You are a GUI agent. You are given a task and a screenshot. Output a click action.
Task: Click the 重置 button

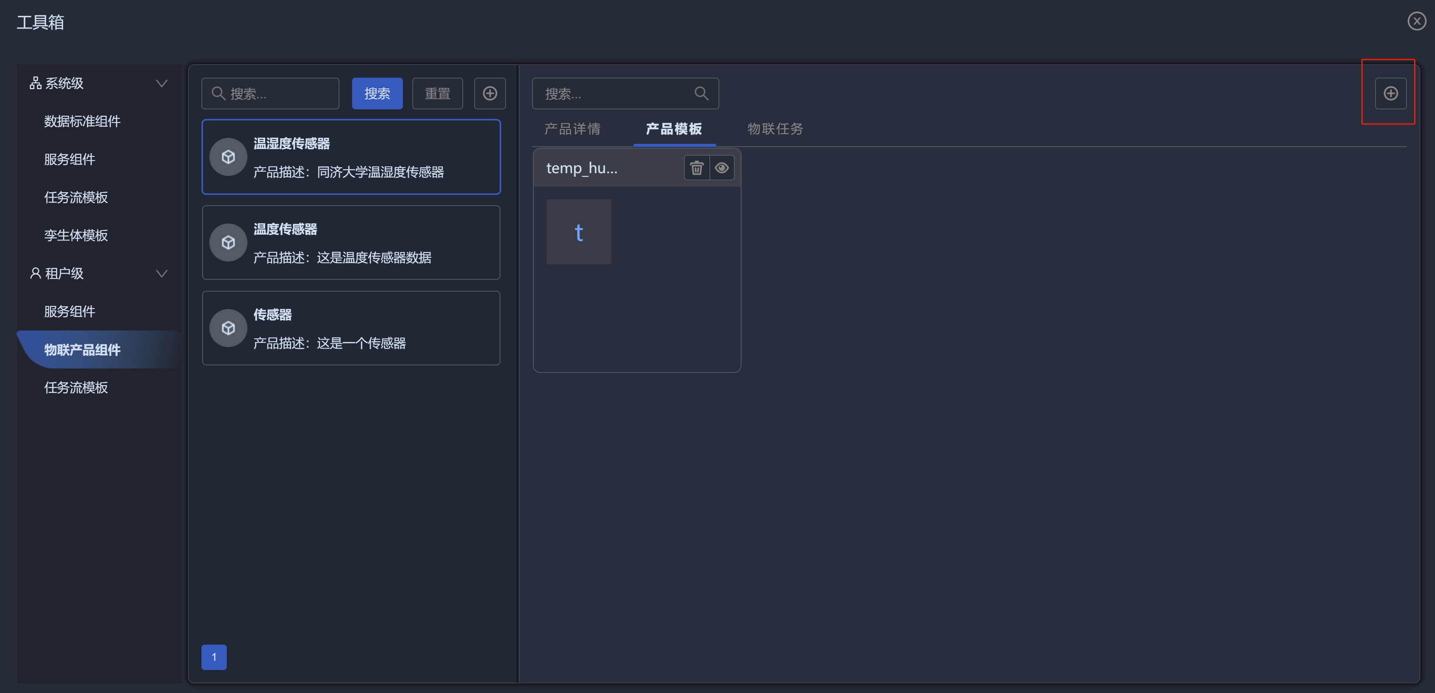[437, 94]
